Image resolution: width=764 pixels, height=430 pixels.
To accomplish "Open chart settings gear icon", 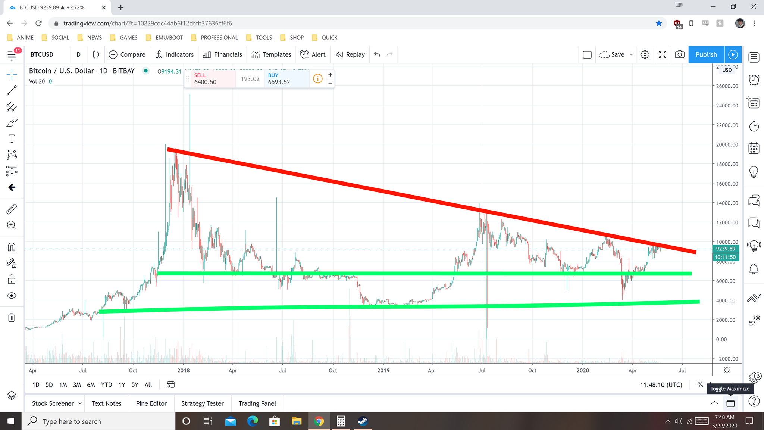I will click(645, 54).
